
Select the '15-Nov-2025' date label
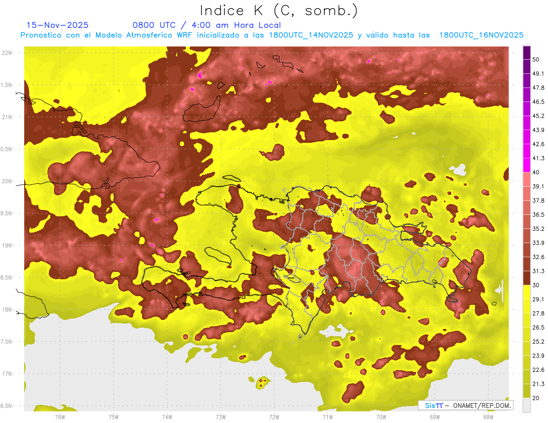[x=58, y=25]
